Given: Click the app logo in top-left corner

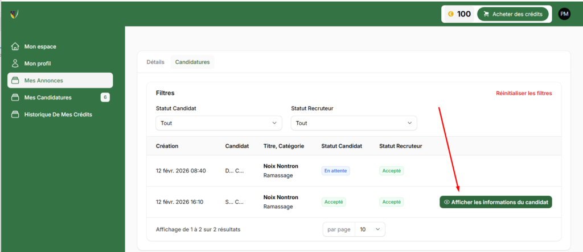Looking at the screenshot, I should tap(14, 14).
